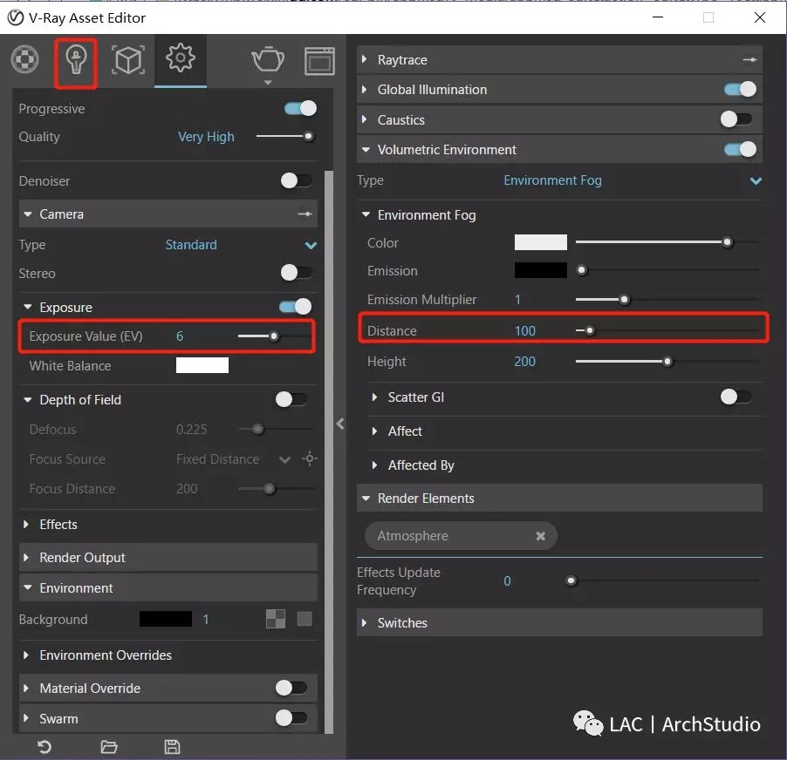Open the camera Type Standard dropdown

coord(241,245)
